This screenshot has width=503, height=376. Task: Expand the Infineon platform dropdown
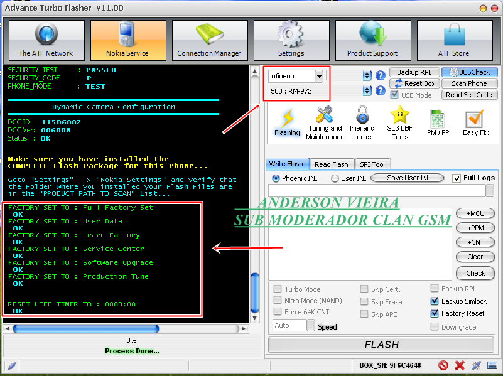coord(319,76)
